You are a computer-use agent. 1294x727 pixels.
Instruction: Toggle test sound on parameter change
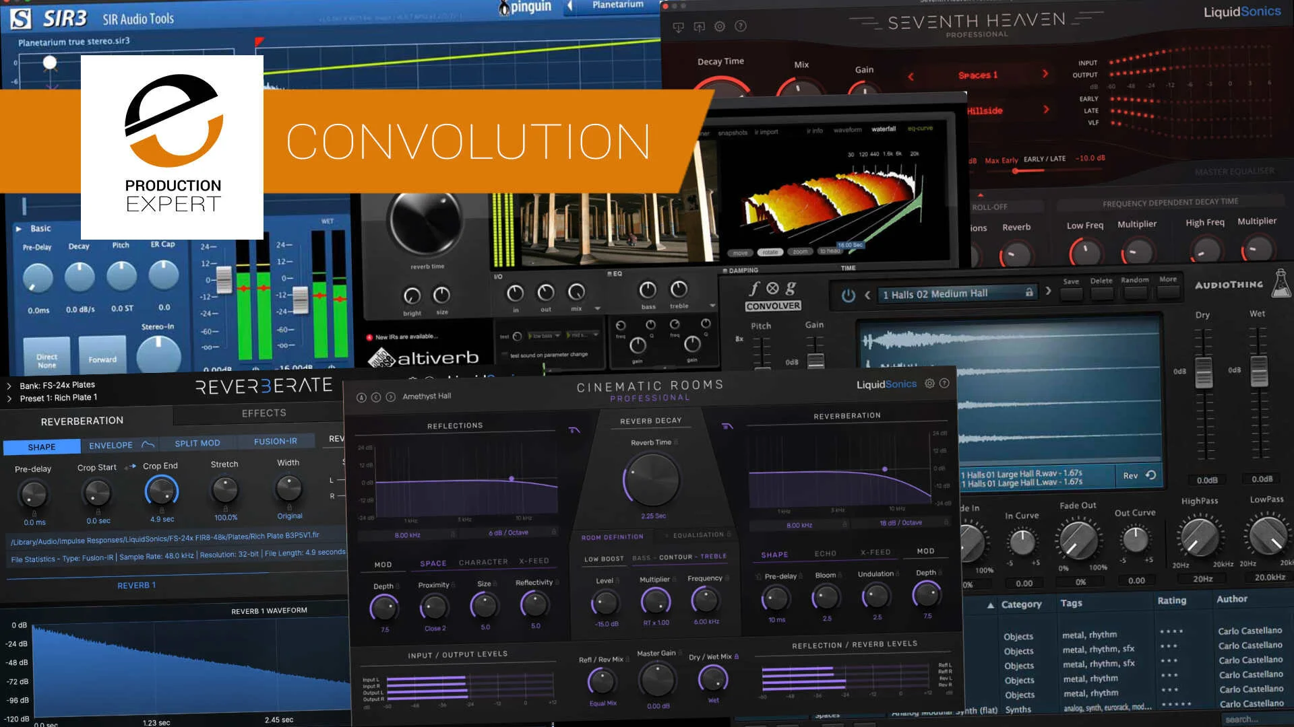pos(505,355)
